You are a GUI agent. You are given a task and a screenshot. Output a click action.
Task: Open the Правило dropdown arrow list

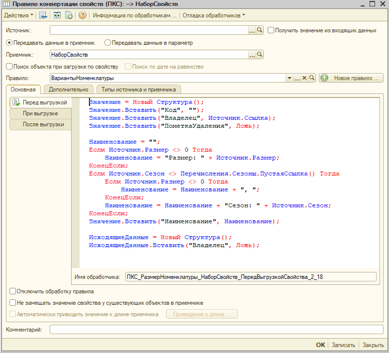coord(289,78)
